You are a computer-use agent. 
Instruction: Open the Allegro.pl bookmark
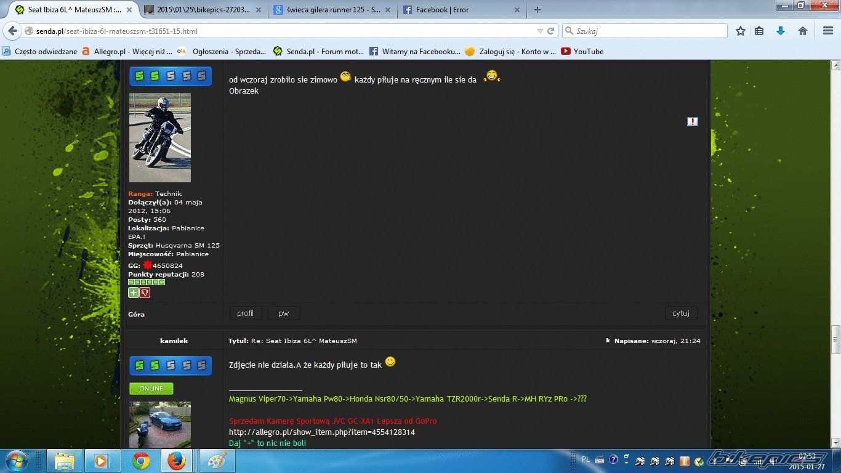point(127,52)
